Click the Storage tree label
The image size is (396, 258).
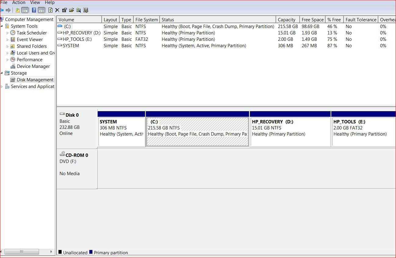(19, 73)
